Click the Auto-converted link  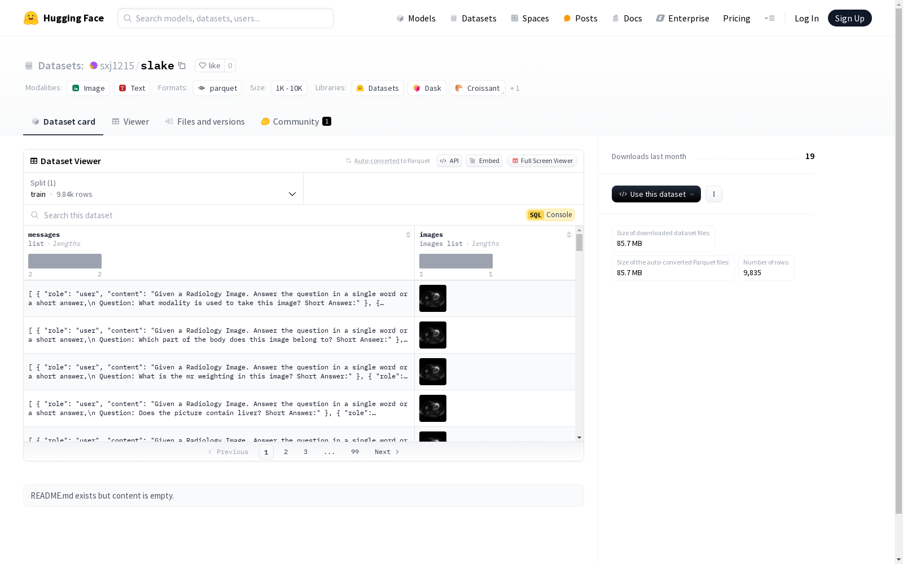tap(376, 161)
